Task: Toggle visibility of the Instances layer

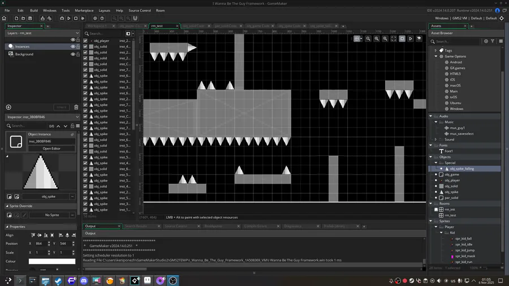Action: pos(73,47)
